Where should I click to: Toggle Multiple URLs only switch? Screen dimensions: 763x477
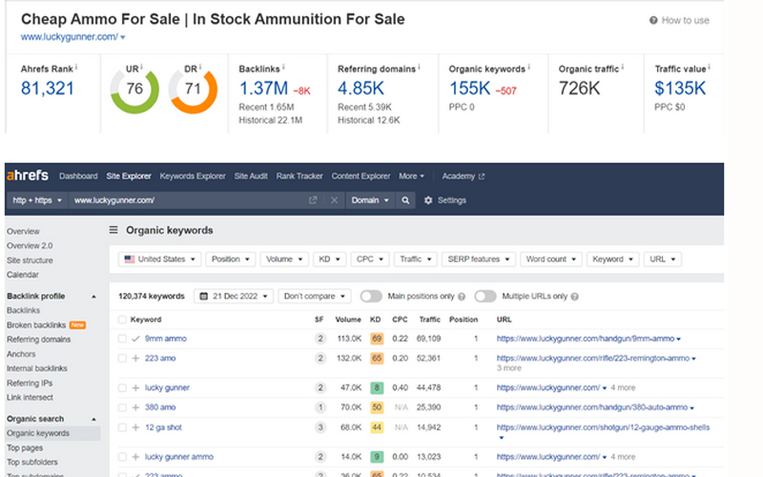click(485, 297)
